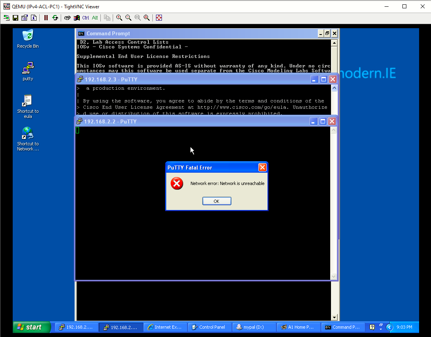Dismiss the PuTTY Fatal Error with OK
This screenshot has width=431, height=337.
click(217, 201)
